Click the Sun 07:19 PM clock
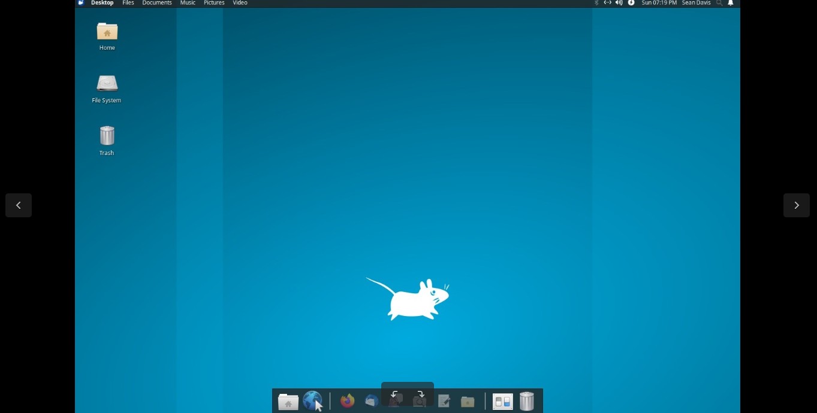 pos(659,3)
